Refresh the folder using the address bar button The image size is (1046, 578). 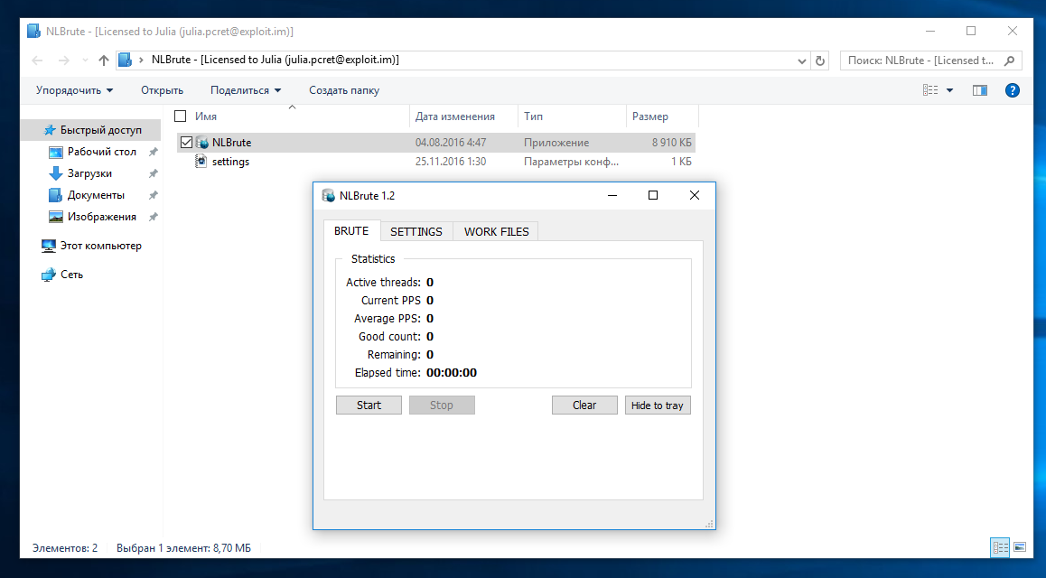point(820,61)
